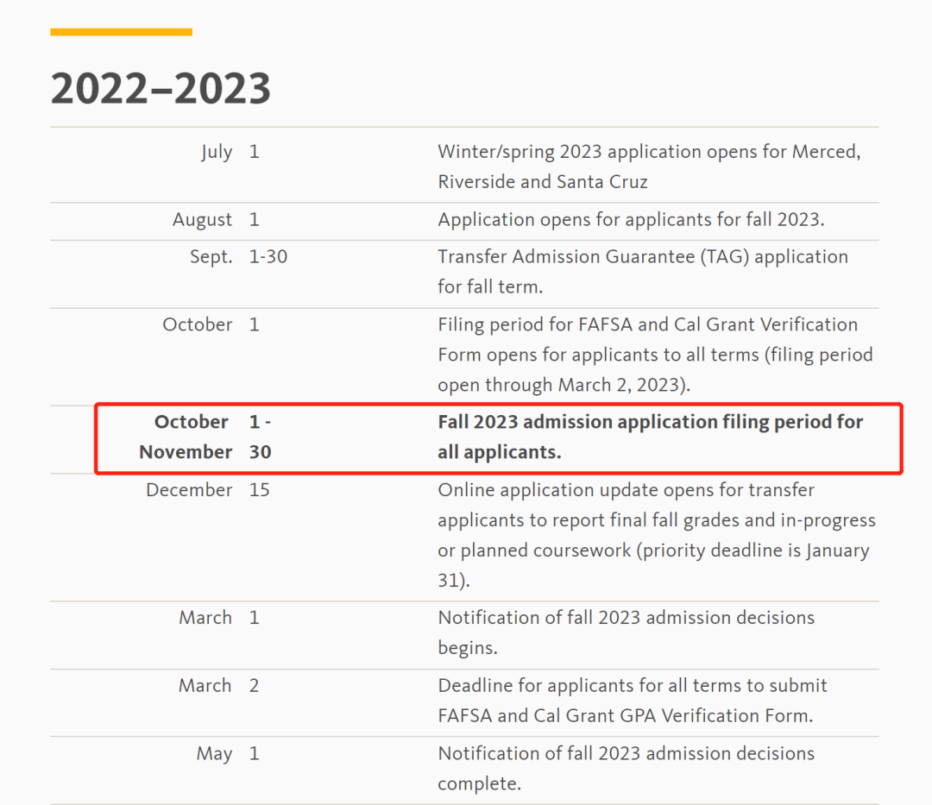Click the text about fall 2023 application opening
Image resolution: width=932 pixels, height=805 pixels.
[631, 220]
